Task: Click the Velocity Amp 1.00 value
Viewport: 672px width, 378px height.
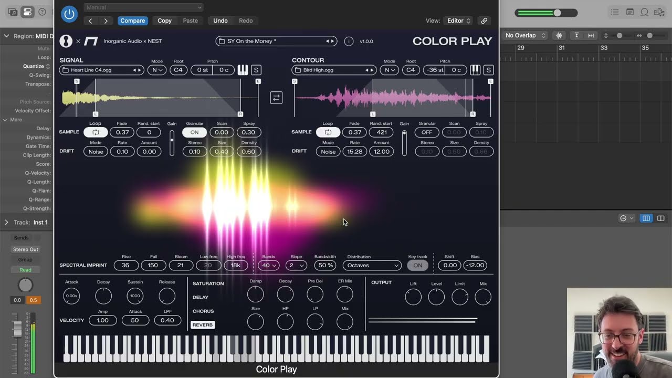Action: 103,320
